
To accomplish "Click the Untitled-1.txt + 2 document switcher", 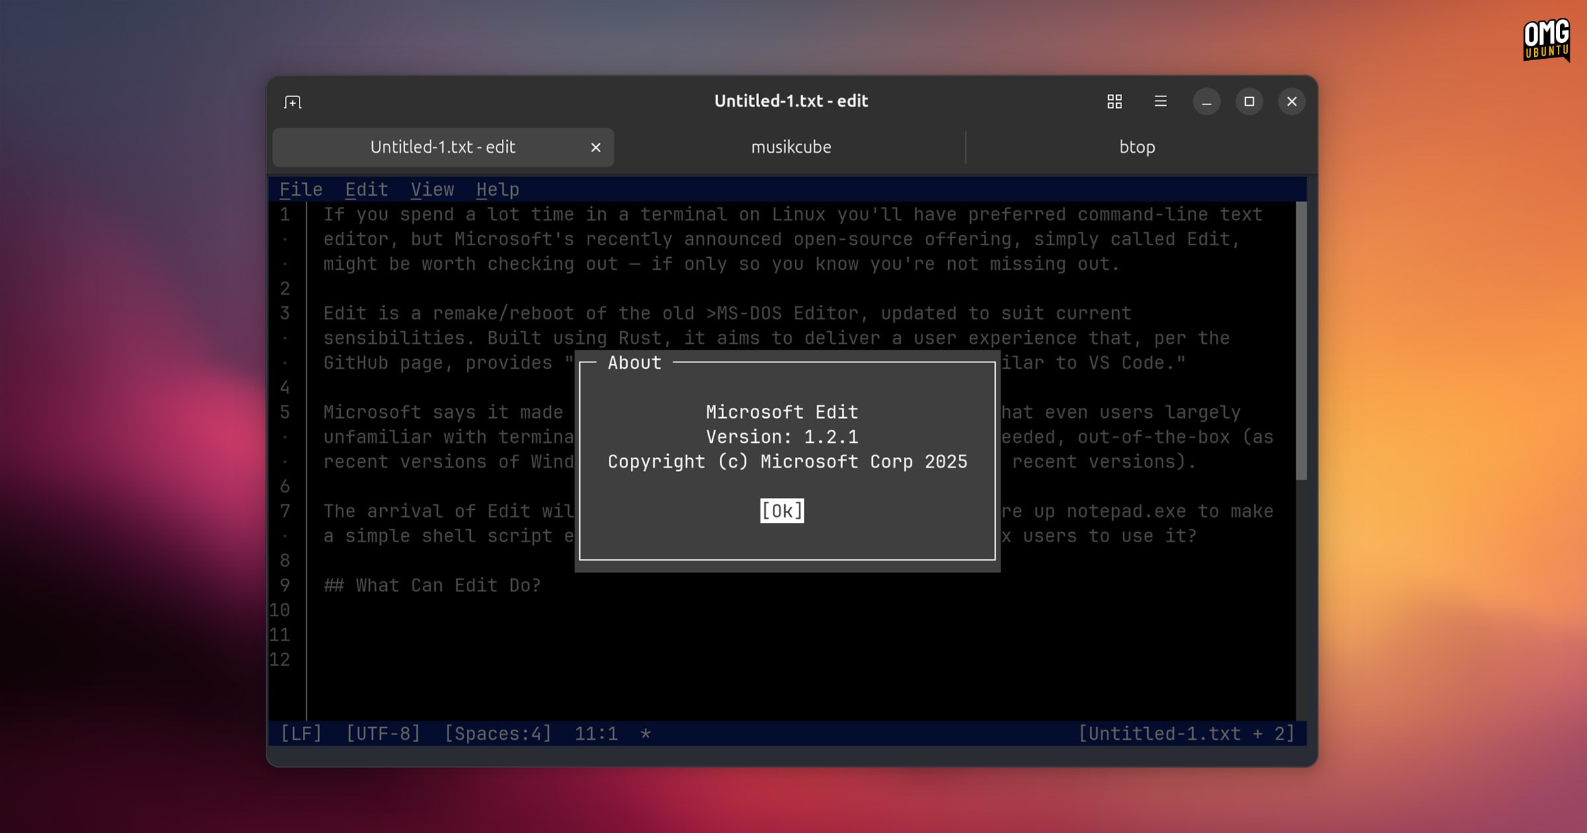I will click(x=1186, y=734).
